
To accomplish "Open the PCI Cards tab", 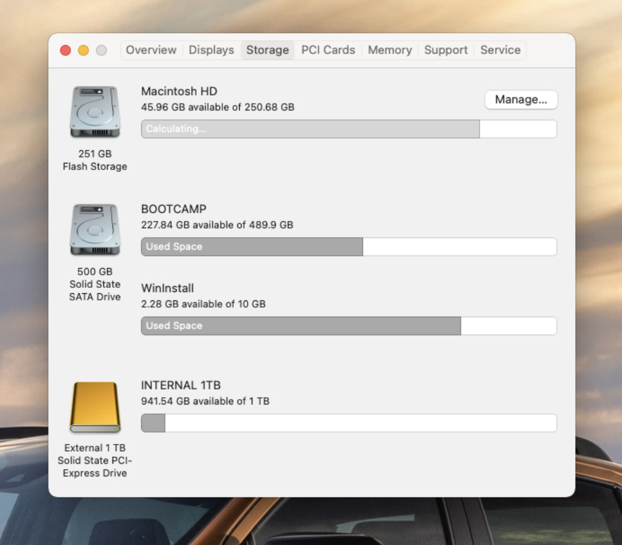I will pos(328,50).
